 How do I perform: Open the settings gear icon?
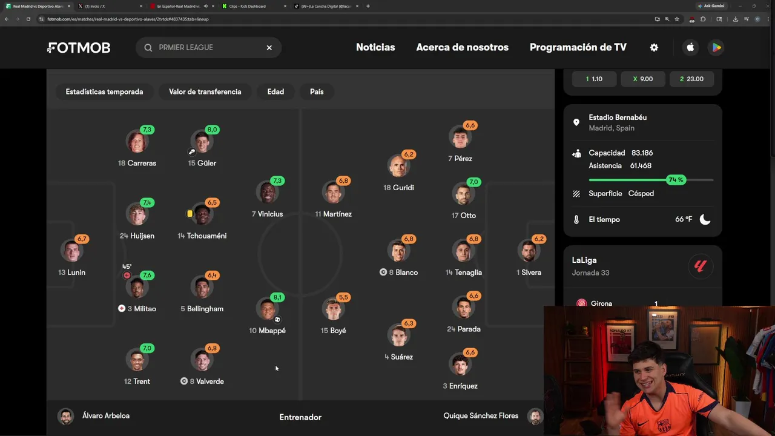654,47
